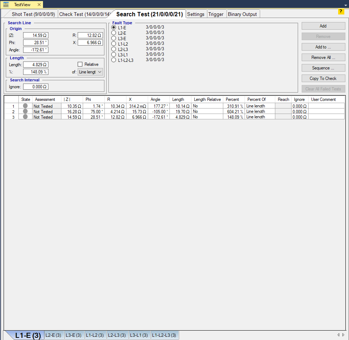Click the grey state circle in row 1
The height and width of the screenshot is (340, 349).
(25, 106)
